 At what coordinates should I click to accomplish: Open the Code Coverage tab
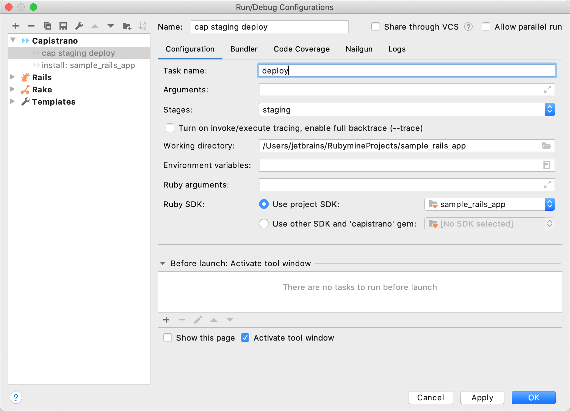tap(301, 49)
